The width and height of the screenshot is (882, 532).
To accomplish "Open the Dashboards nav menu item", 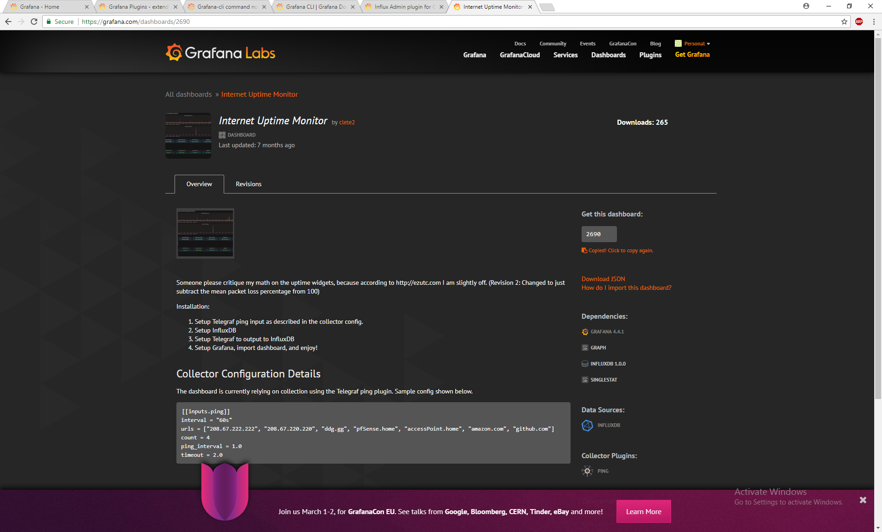I will click(x=608, y=55).
